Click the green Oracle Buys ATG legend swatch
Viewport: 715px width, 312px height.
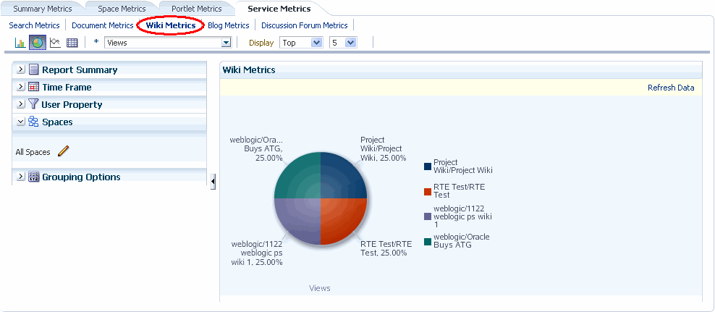[x=427, y=242]
